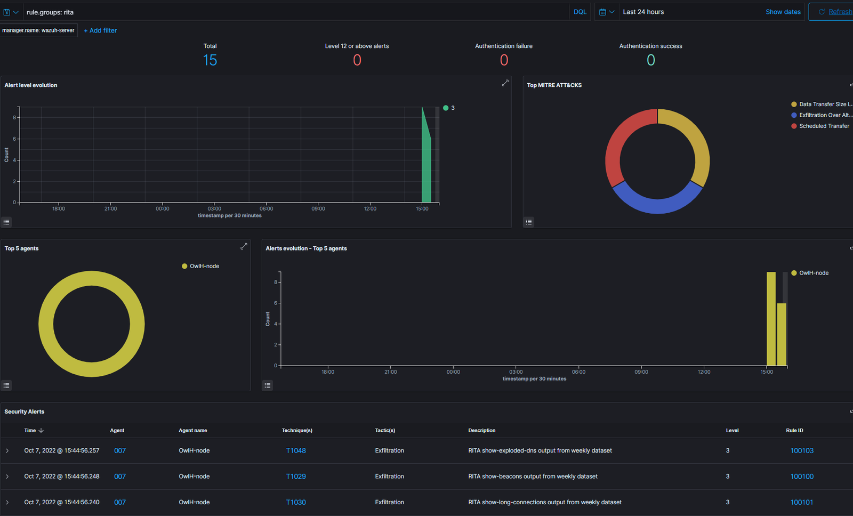The width and height of the screenshot is (853, 516).
Task: Switch query language via DQL
Action: point(580,12)
